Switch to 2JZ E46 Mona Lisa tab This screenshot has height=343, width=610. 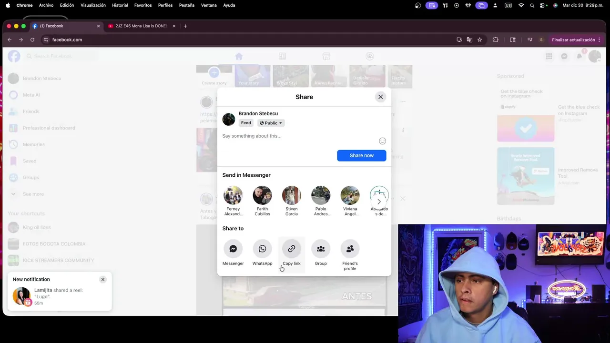point(141,26)
